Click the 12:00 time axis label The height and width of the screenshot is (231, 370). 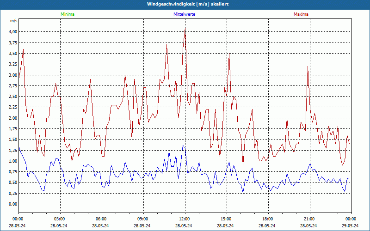coord(185,219)
